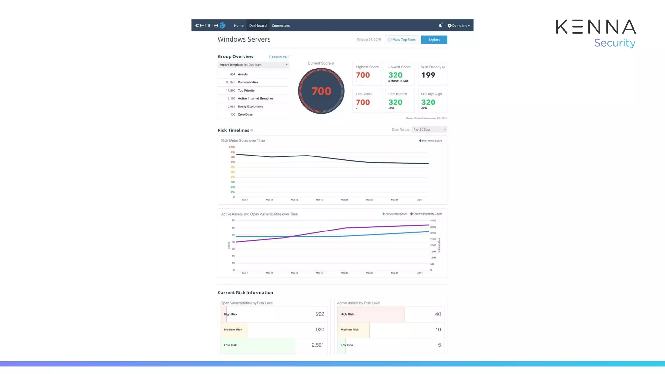Toggle the Risk Meter Score legend series

430,141
